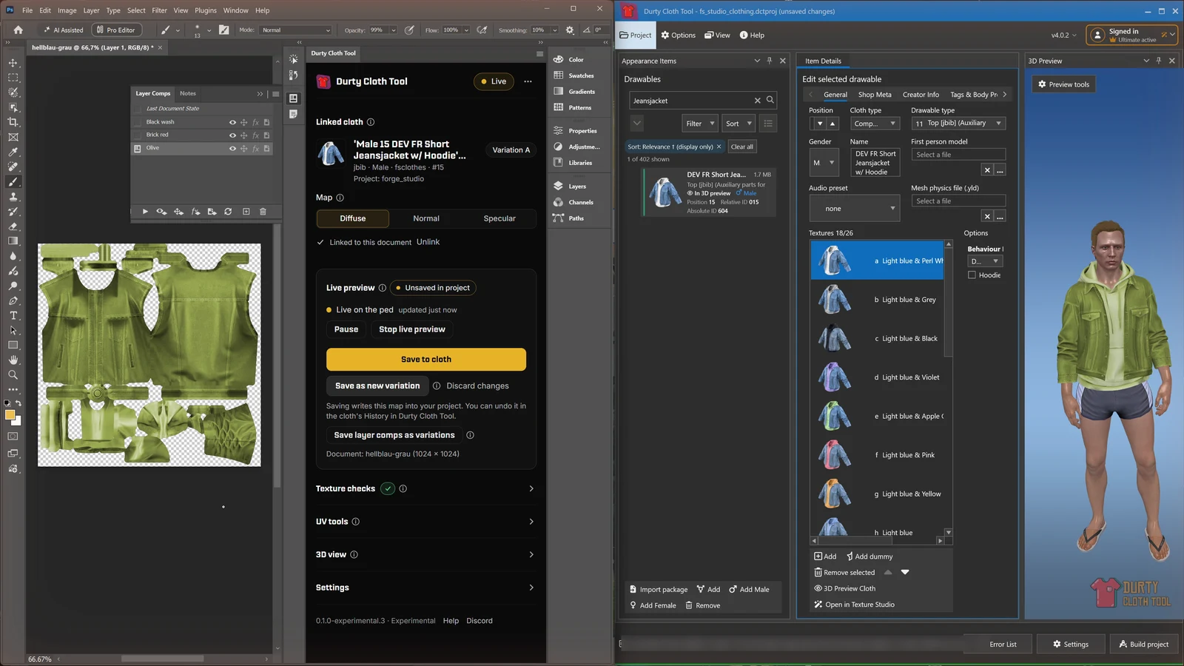This screenshot has height=666, width=1184.
Task: Switch to the Normal map tab
Action: pyautogui.click(x=426, y=219)
